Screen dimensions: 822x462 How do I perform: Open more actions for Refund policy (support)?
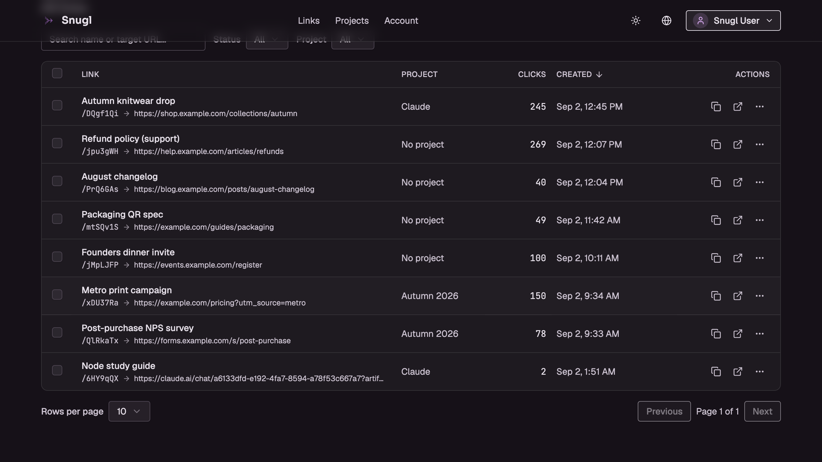click(x=760, y=144)
